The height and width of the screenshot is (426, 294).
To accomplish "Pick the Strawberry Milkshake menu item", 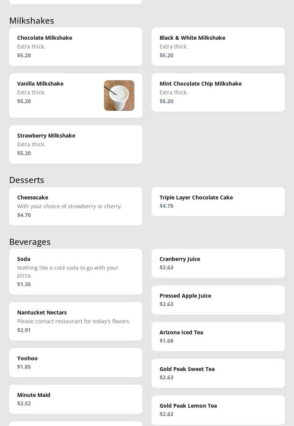I will (76, 144).
